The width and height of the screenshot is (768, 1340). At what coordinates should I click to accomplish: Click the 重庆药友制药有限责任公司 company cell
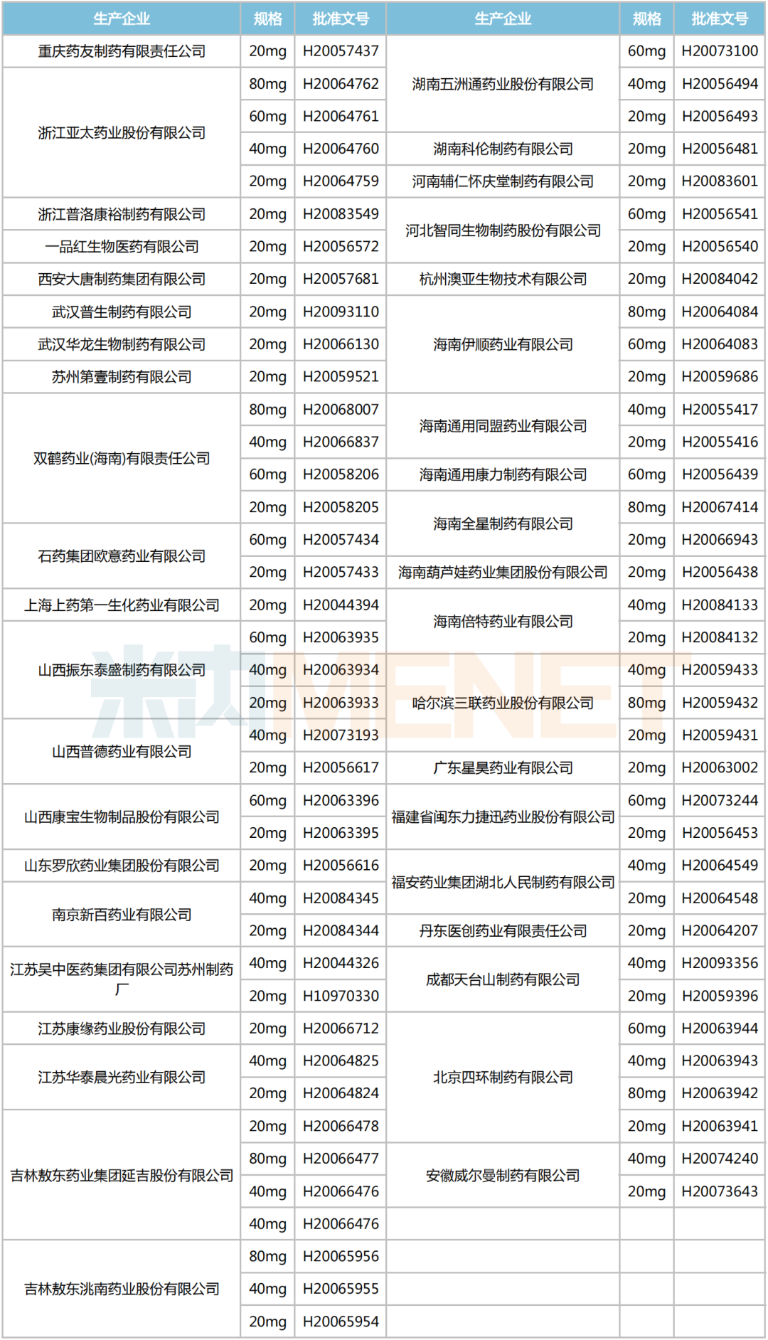pos(122,51)
